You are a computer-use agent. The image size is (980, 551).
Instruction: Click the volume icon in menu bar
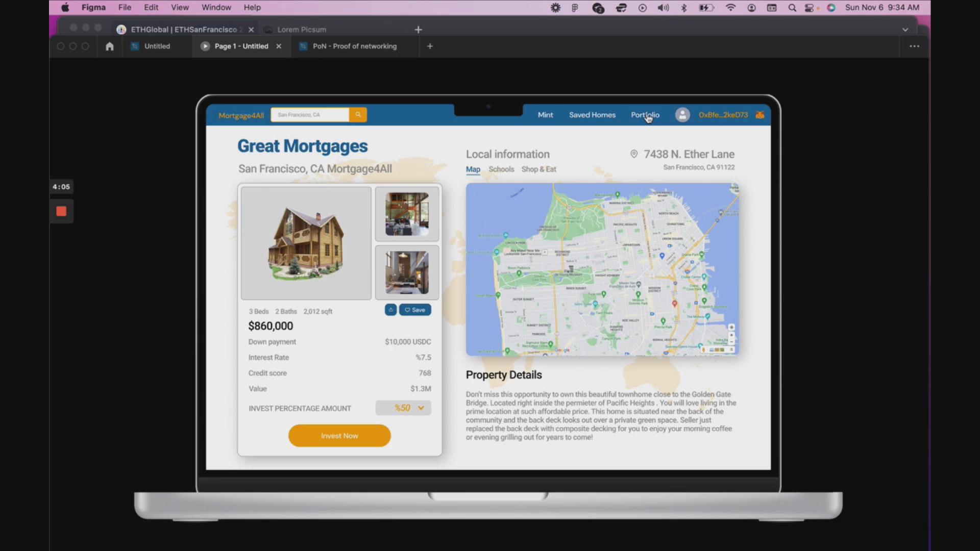(663, 8)
